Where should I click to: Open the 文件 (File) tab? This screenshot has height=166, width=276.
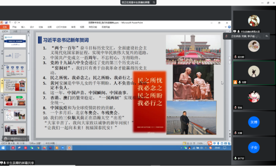pyautogui.click(x=5, y=27)
